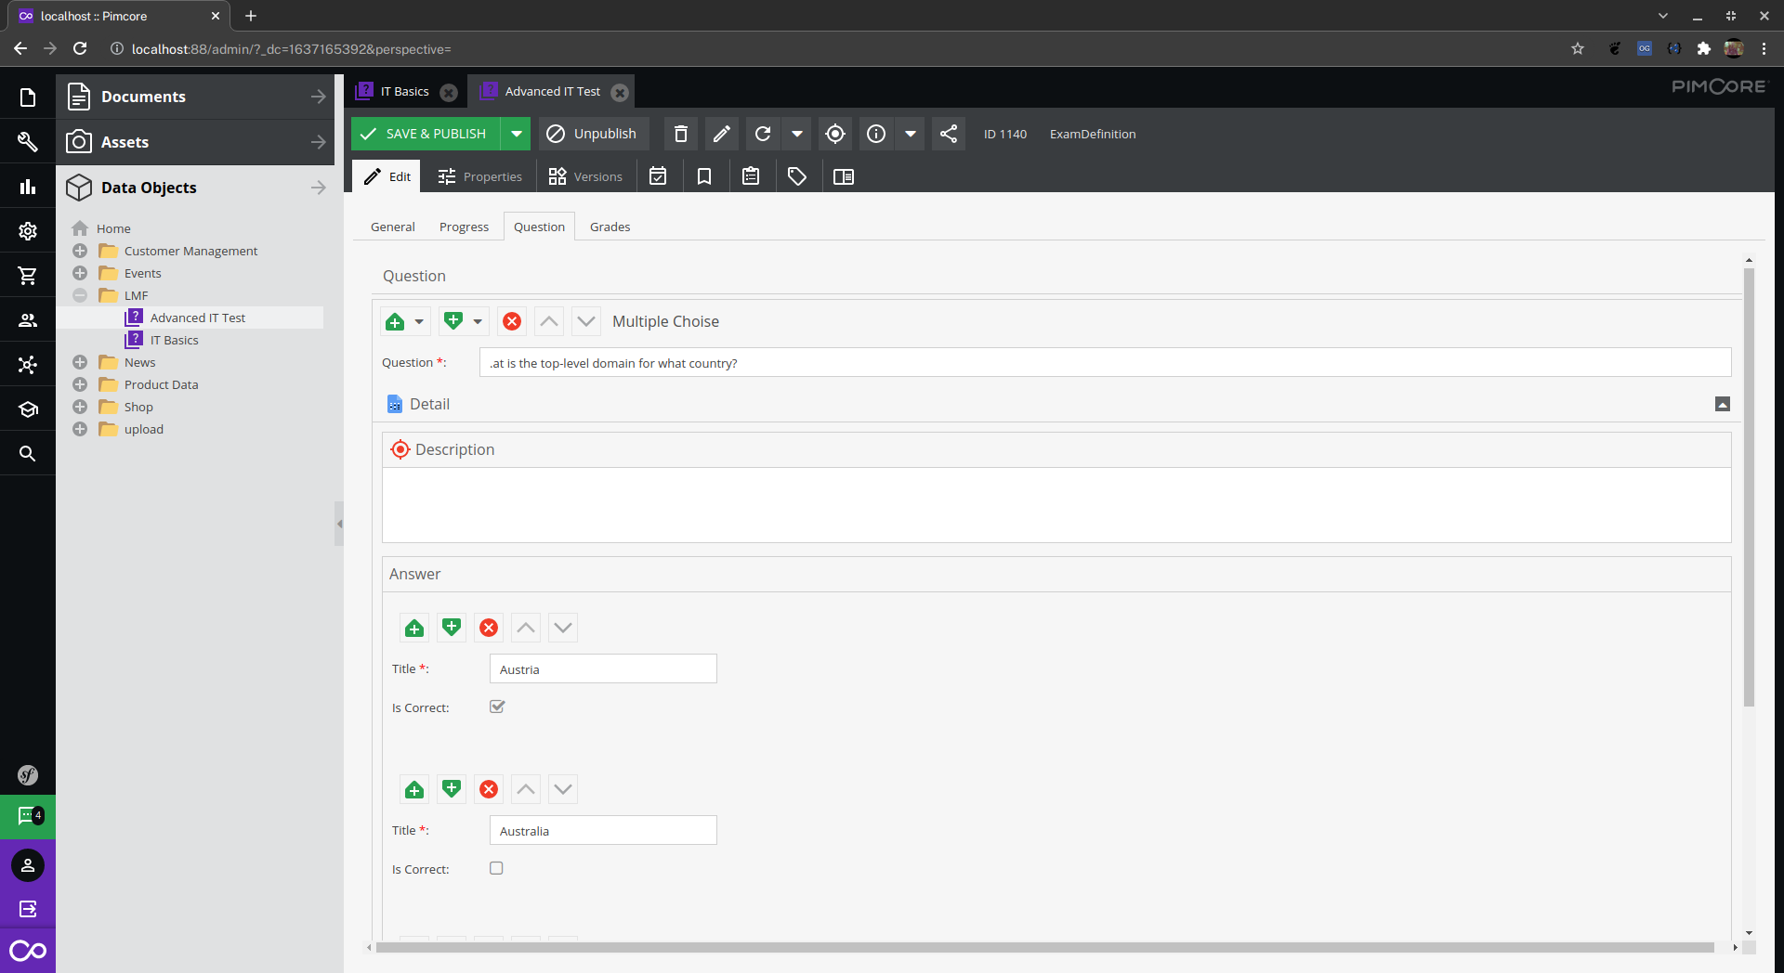Screen dimensions: 1784x973
Task: Close the Advanced IT Test tab
Action: (x=620, y=92)
